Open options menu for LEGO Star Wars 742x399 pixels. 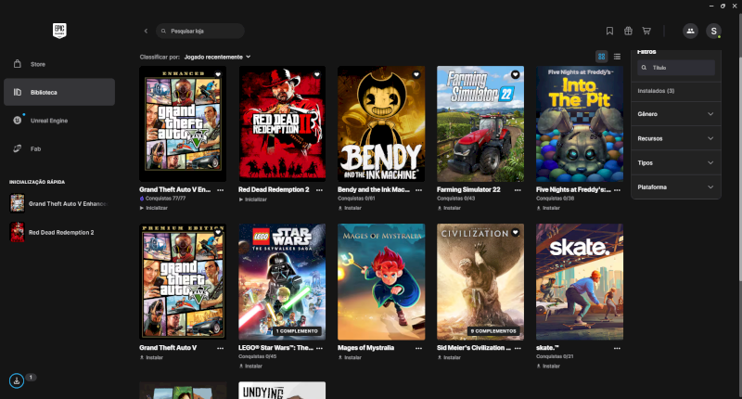[319, 348]
